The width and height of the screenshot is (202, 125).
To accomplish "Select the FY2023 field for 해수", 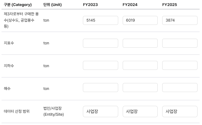I will (x=101, y=88).
